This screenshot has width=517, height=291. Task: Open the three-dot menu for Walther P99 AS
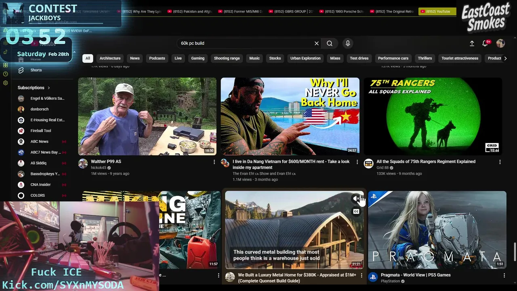(214, 162)
